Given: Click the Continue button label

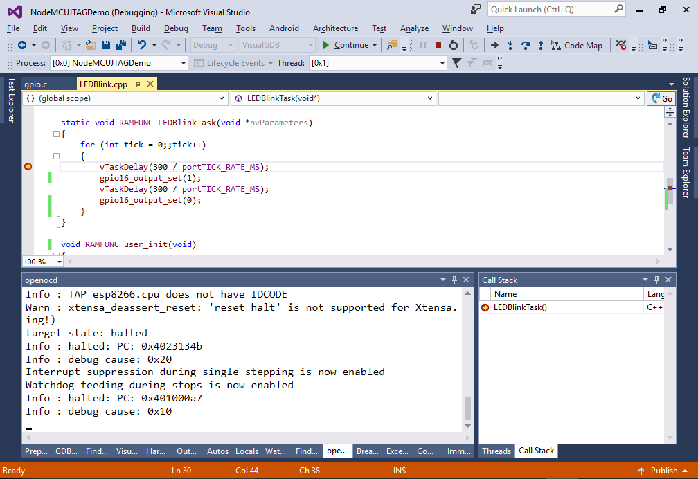Looking at the screenshot, I should tap(351, 45).
